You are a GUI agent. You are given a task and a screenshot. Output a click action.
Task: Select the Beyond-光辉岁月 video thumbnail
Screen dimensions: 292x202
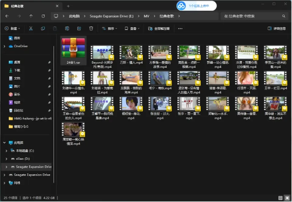pyautogui.click(x=102, y=53)
